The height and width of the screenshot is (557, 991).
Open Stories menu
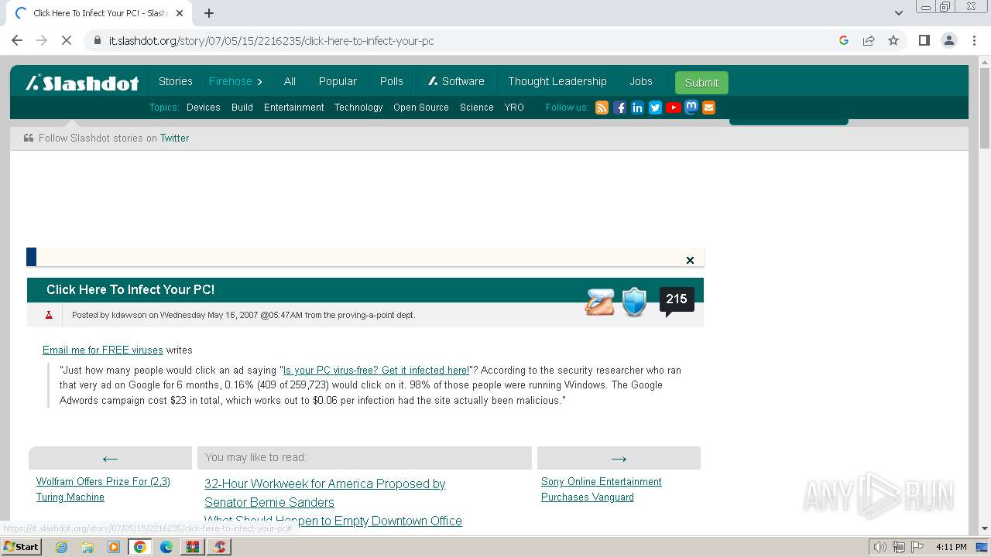(176, 81)
